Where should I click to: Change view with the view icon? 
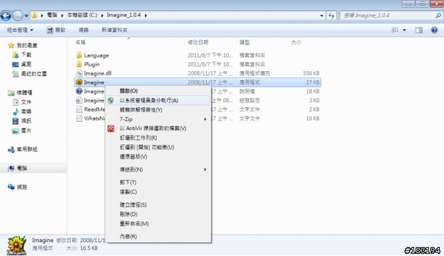(395, 30)
